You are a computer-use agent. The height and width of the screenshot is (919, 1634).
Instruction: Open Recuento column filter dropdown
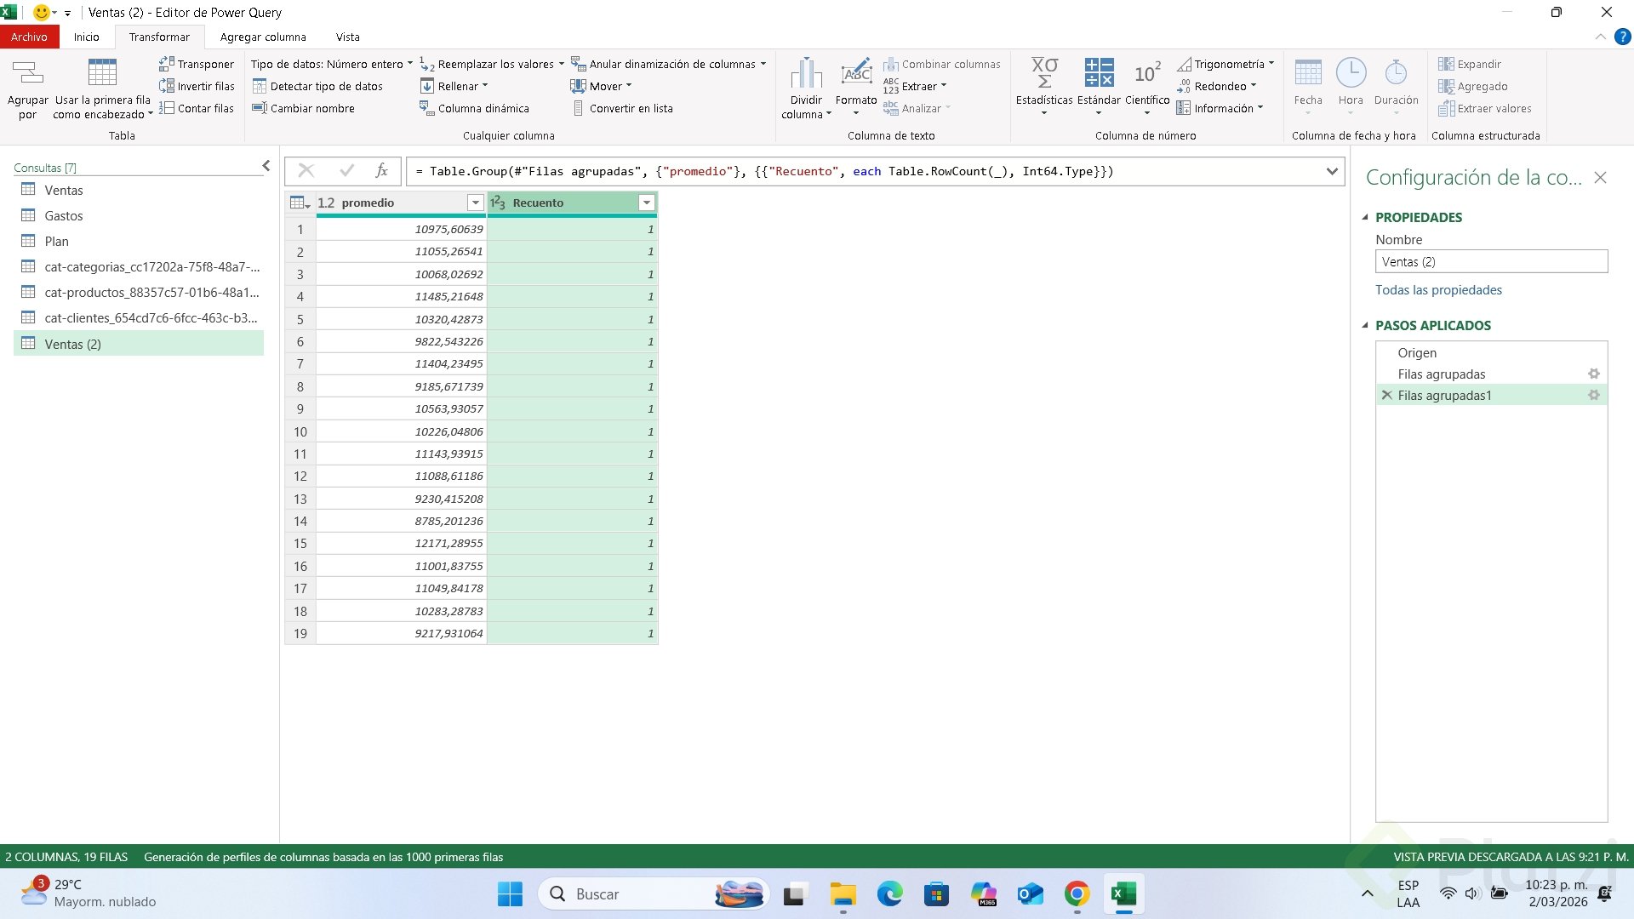pos(646,203)
